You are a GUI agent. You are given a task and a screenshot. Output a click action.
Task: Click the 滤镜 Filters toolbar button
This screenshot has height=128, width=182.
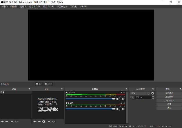tap(49, 84)
